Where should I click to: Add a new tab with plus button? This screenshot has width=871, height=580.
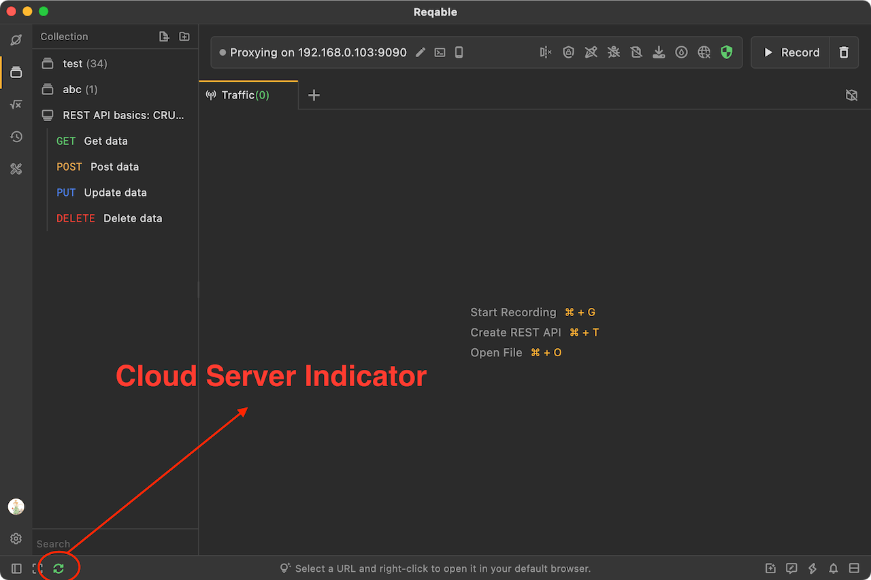[314, 95]
